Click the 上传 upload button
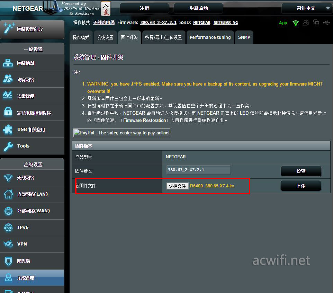This screenshot has width=333, height=293. [x=301, y=186]
